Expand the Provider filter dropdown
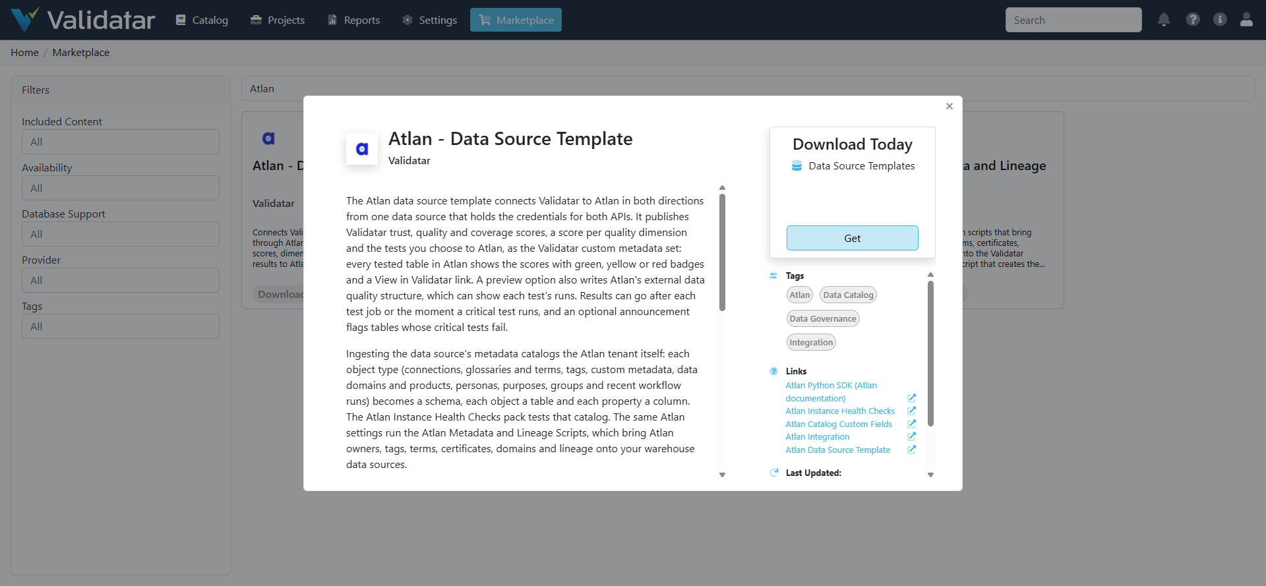Image resolution: width=1266 pixels, height=586 pixels. 121,280
